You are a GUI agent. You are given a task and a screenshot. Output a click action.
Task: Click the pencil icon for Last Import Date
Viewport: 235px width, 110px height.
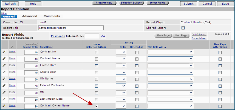[4, 99]
